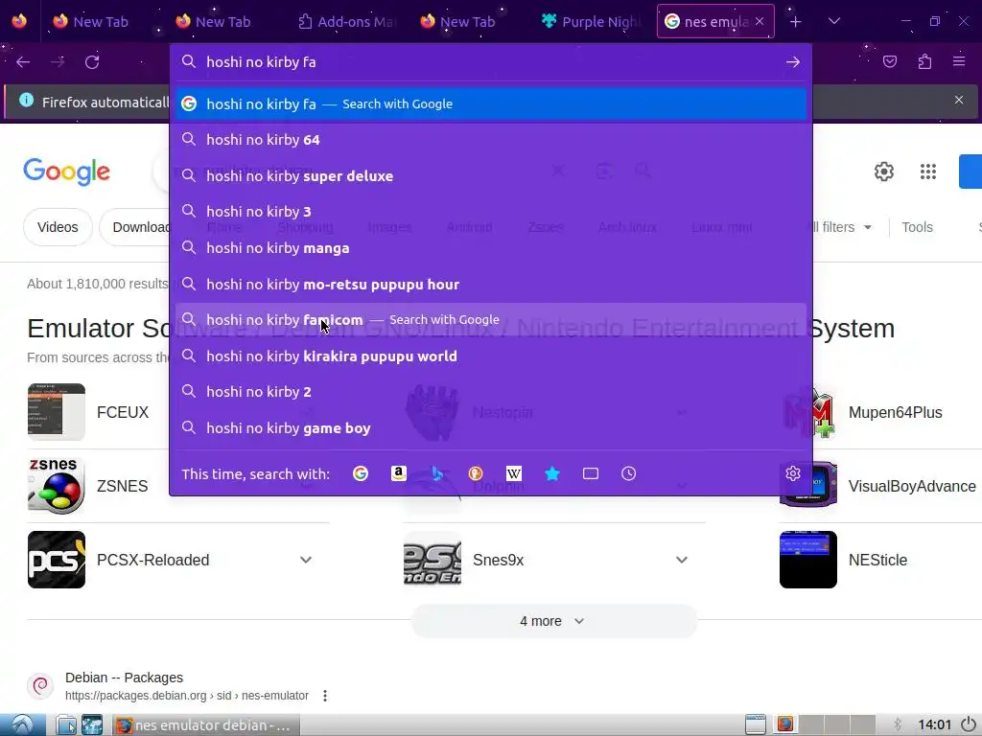Click the Google logo
Screen dimensions: 982x736
(x=66, y=172)
